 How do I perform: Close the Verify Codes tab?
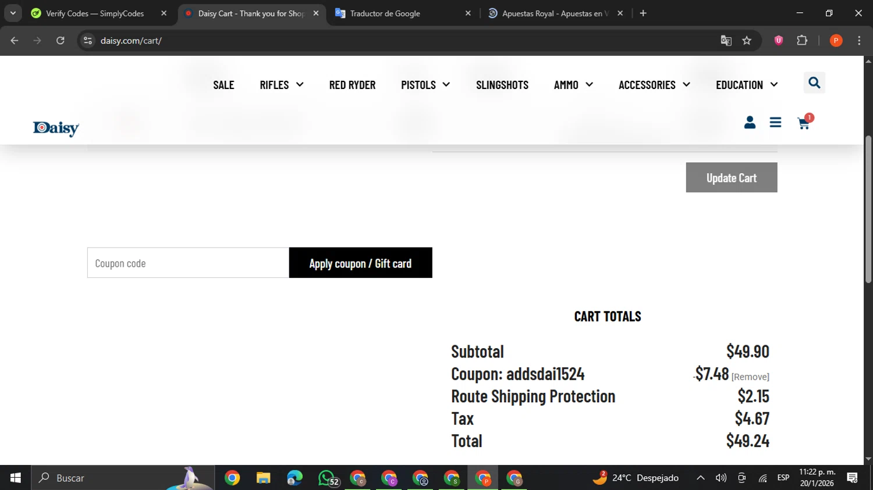tap(164, 13)
